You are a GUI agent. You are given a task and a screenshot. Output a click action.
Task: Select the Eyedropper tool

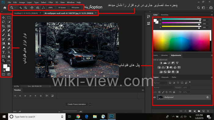coord(3,30)
